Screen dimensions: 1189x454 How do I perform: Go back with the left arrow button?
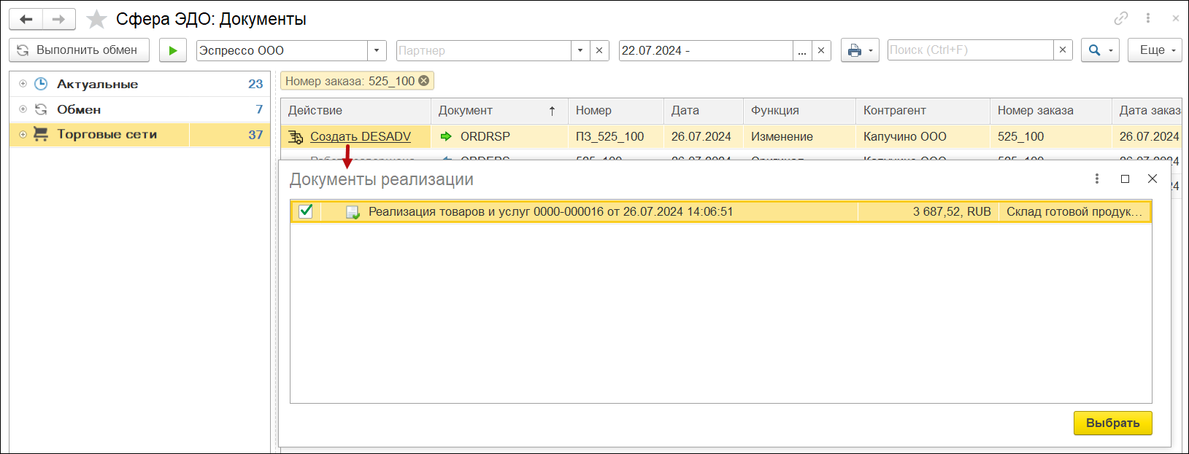pos(26,20)
